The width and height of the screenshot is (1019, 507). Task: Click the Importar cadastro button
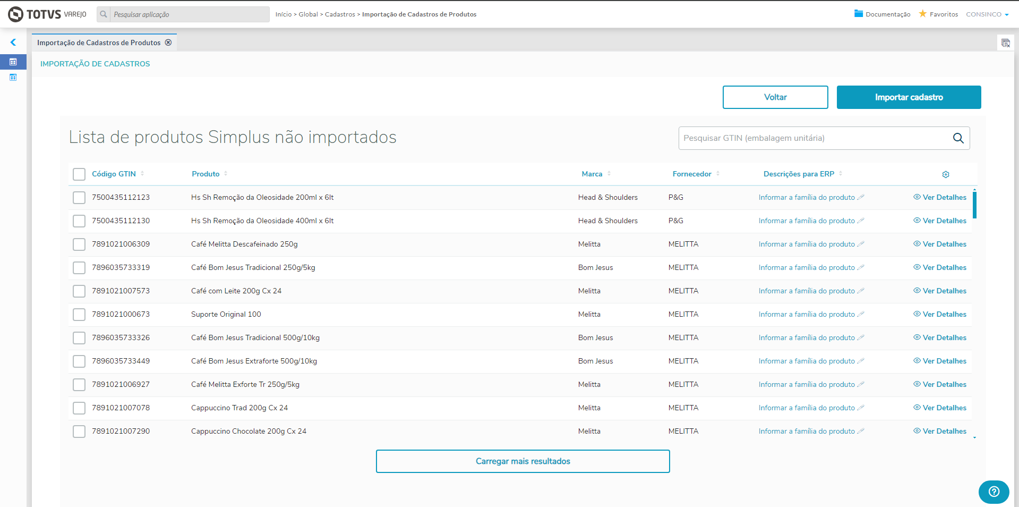[x=909, y=97]
